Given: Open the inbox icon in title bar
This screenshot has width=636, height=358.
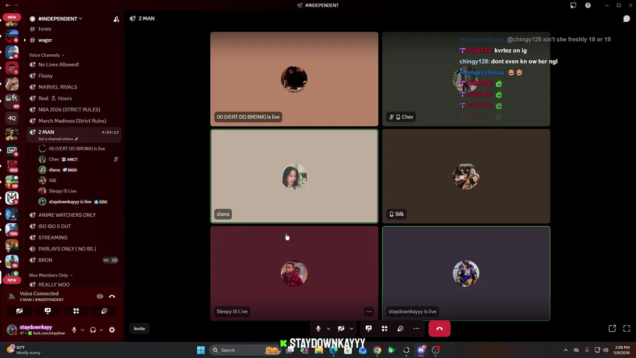Looking at the screenshot, I should click(573, 5).
